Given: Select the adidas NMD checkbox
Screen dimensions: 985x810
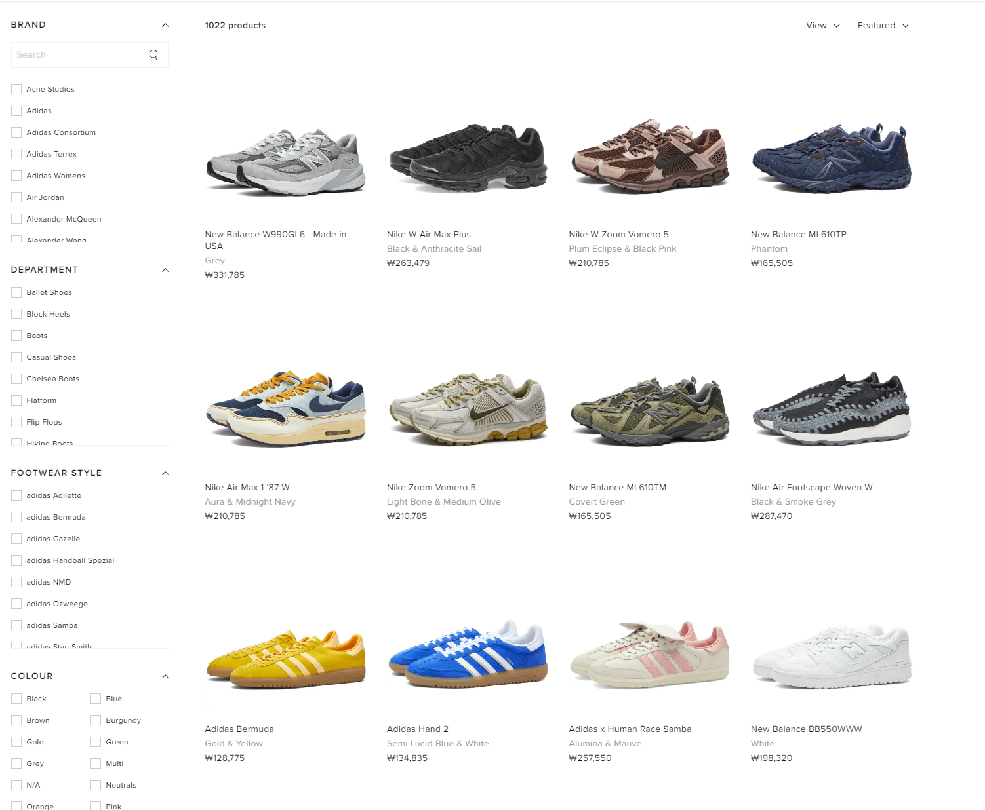Looking at the screenshot, I should tap(16, 582).
